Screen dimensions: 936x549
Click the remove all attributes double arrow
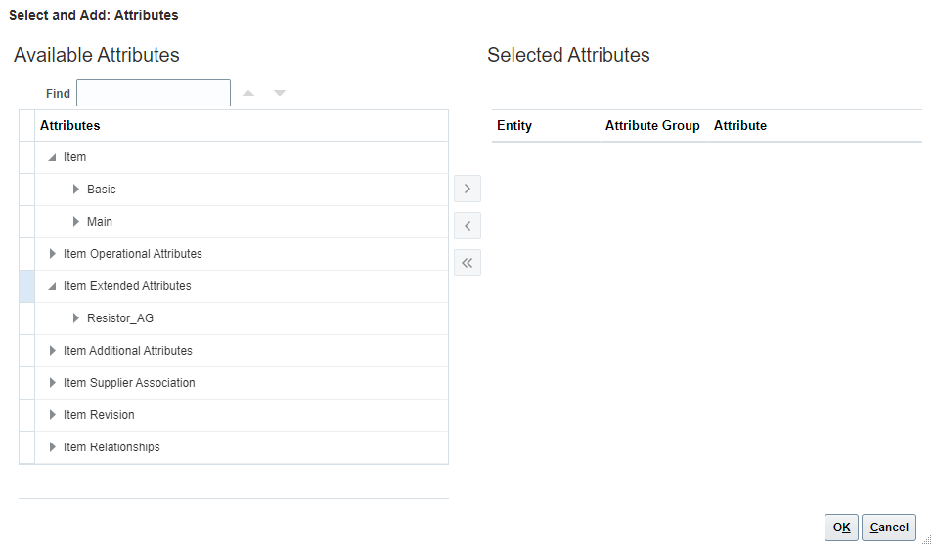tap(468, 263)
